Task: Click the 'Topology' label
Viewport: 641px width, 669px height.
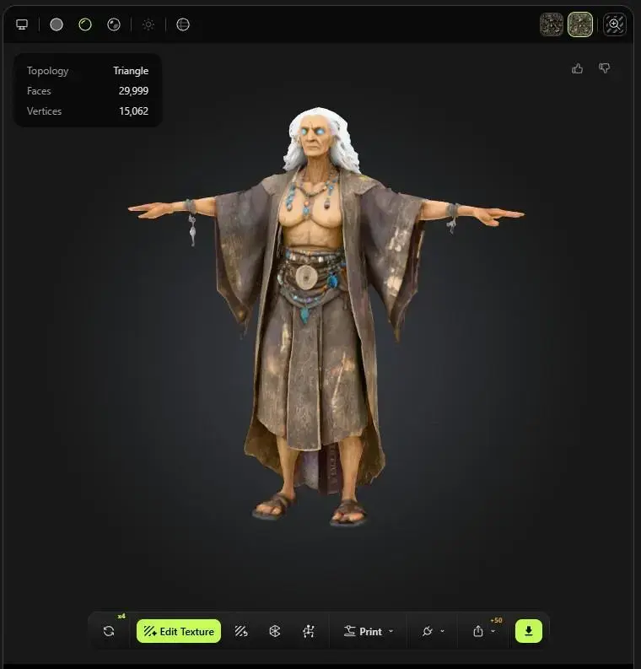Action: [47, 71]
